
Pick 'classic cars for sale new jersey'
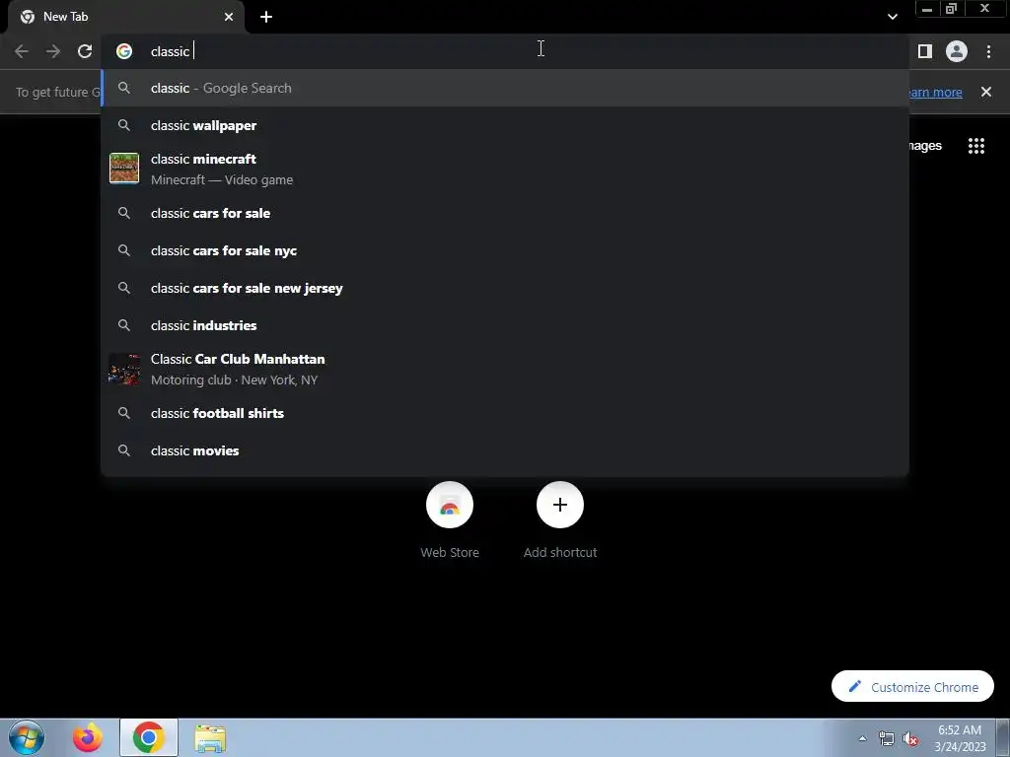pyautogui.click(x=505, y=288)
